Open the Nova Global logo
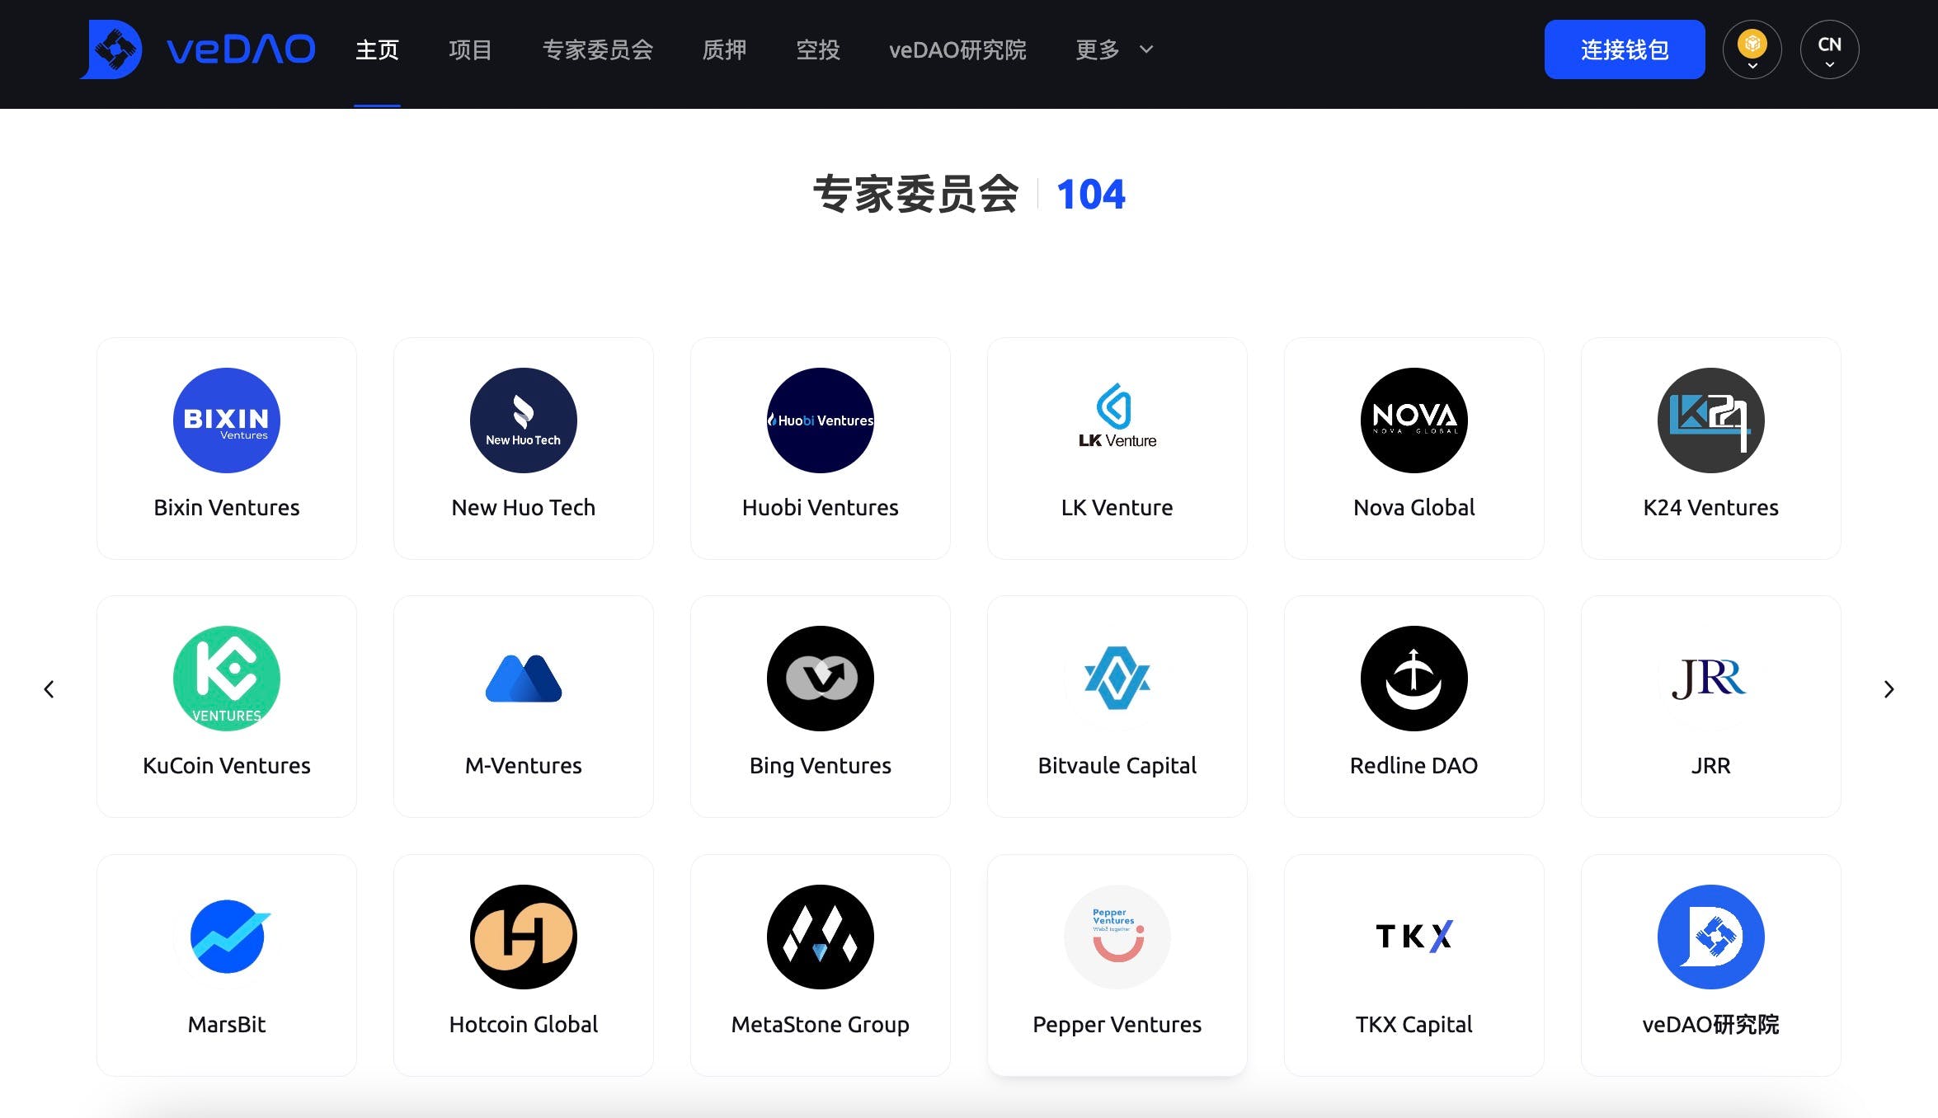 tap(1414, 420)
